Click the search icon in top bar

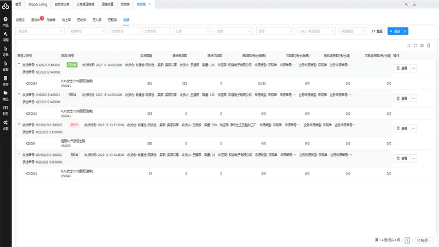point(406,4)
